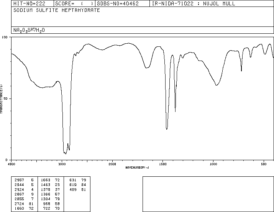
Task: Click the 3000 wavenumber axis label
Action: point(62,164)
